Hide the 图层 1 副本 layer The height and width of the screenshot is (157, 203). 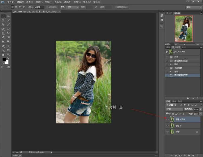pos(168,119)
